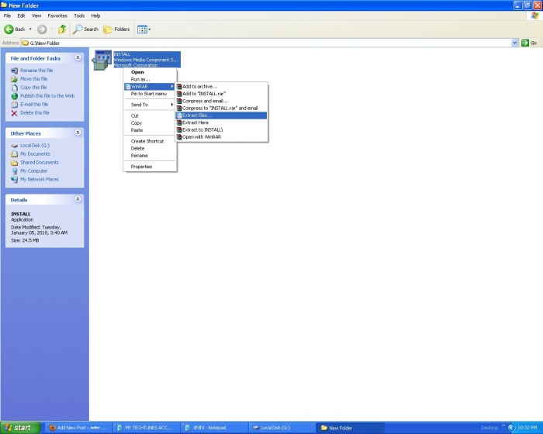The image size is (543, 434).
Task: Switch to Local Disk (G:) taskbar item
Action: tap(282, 428)
